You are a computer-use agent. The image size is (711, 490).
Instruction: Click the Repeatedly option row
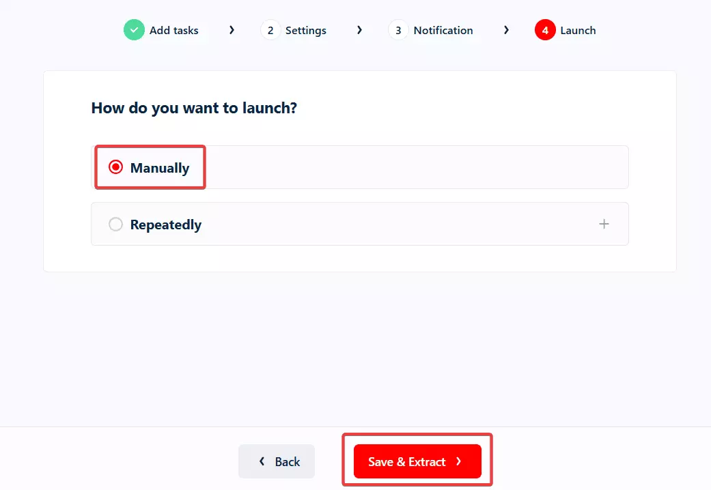click(360, 223)
